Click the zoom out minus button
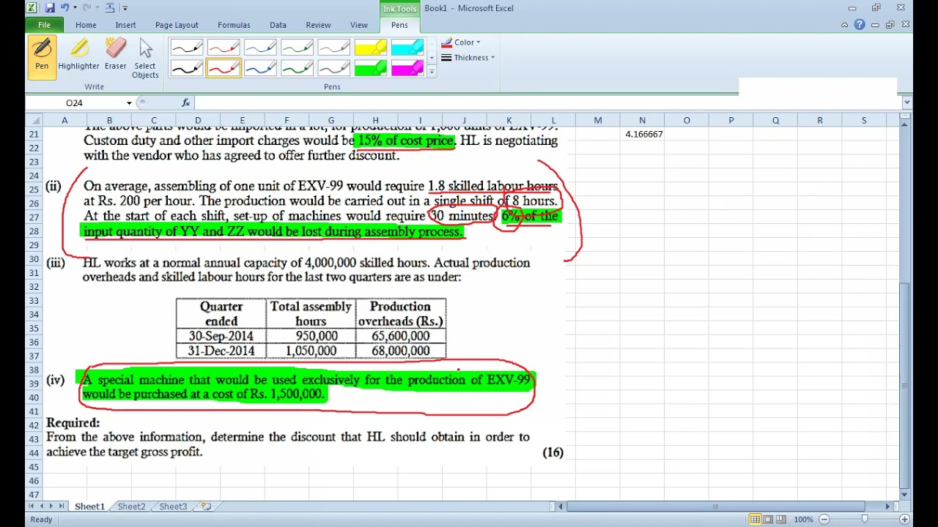Image resolution: width=938 pixels, height=527 pixels. pyautogui.click(x=824, y=520)
